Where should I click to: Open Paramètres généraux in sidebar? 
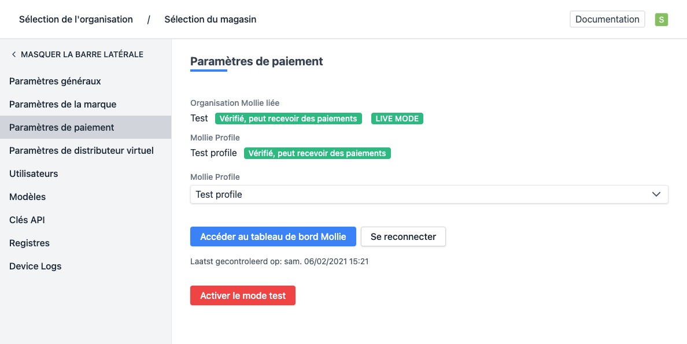pos(55,81)
